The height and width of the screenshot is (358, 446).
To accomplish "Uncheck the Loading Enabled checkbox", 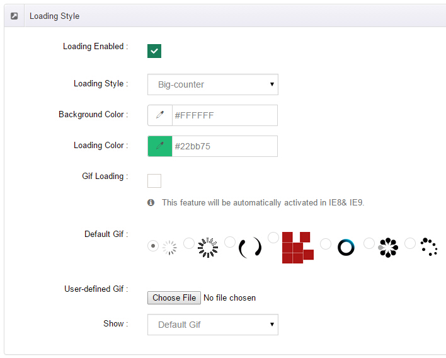I will 154,51.
